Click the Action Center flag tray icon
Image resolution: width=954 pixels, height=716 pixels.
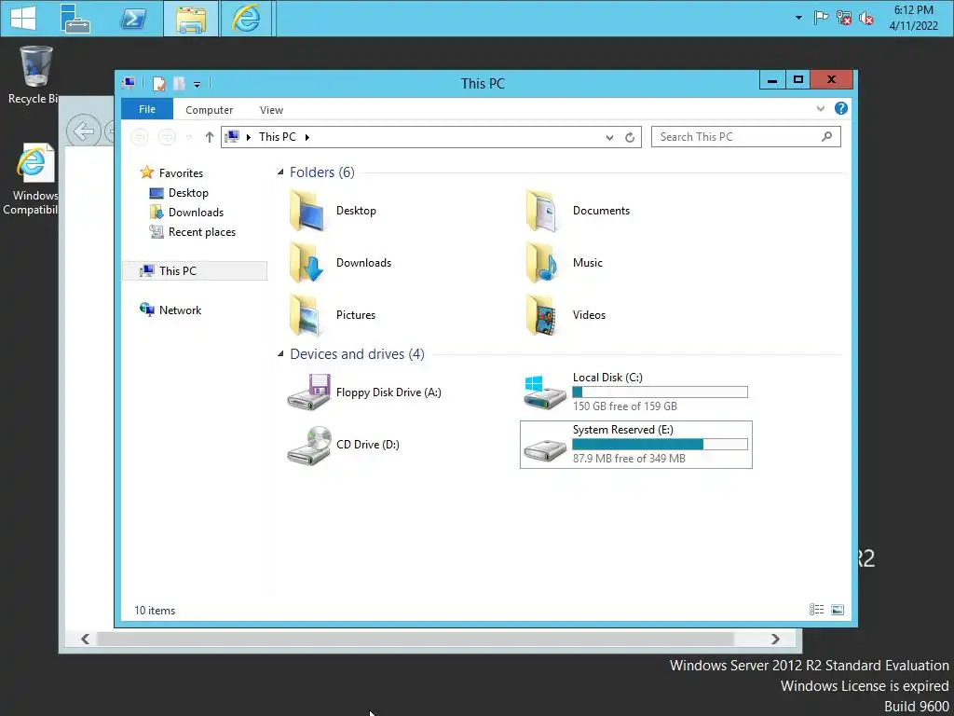click(x=821, y=18)
